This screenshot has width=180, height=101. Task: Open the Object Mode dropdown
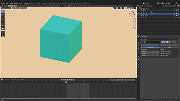coord(6,8)
